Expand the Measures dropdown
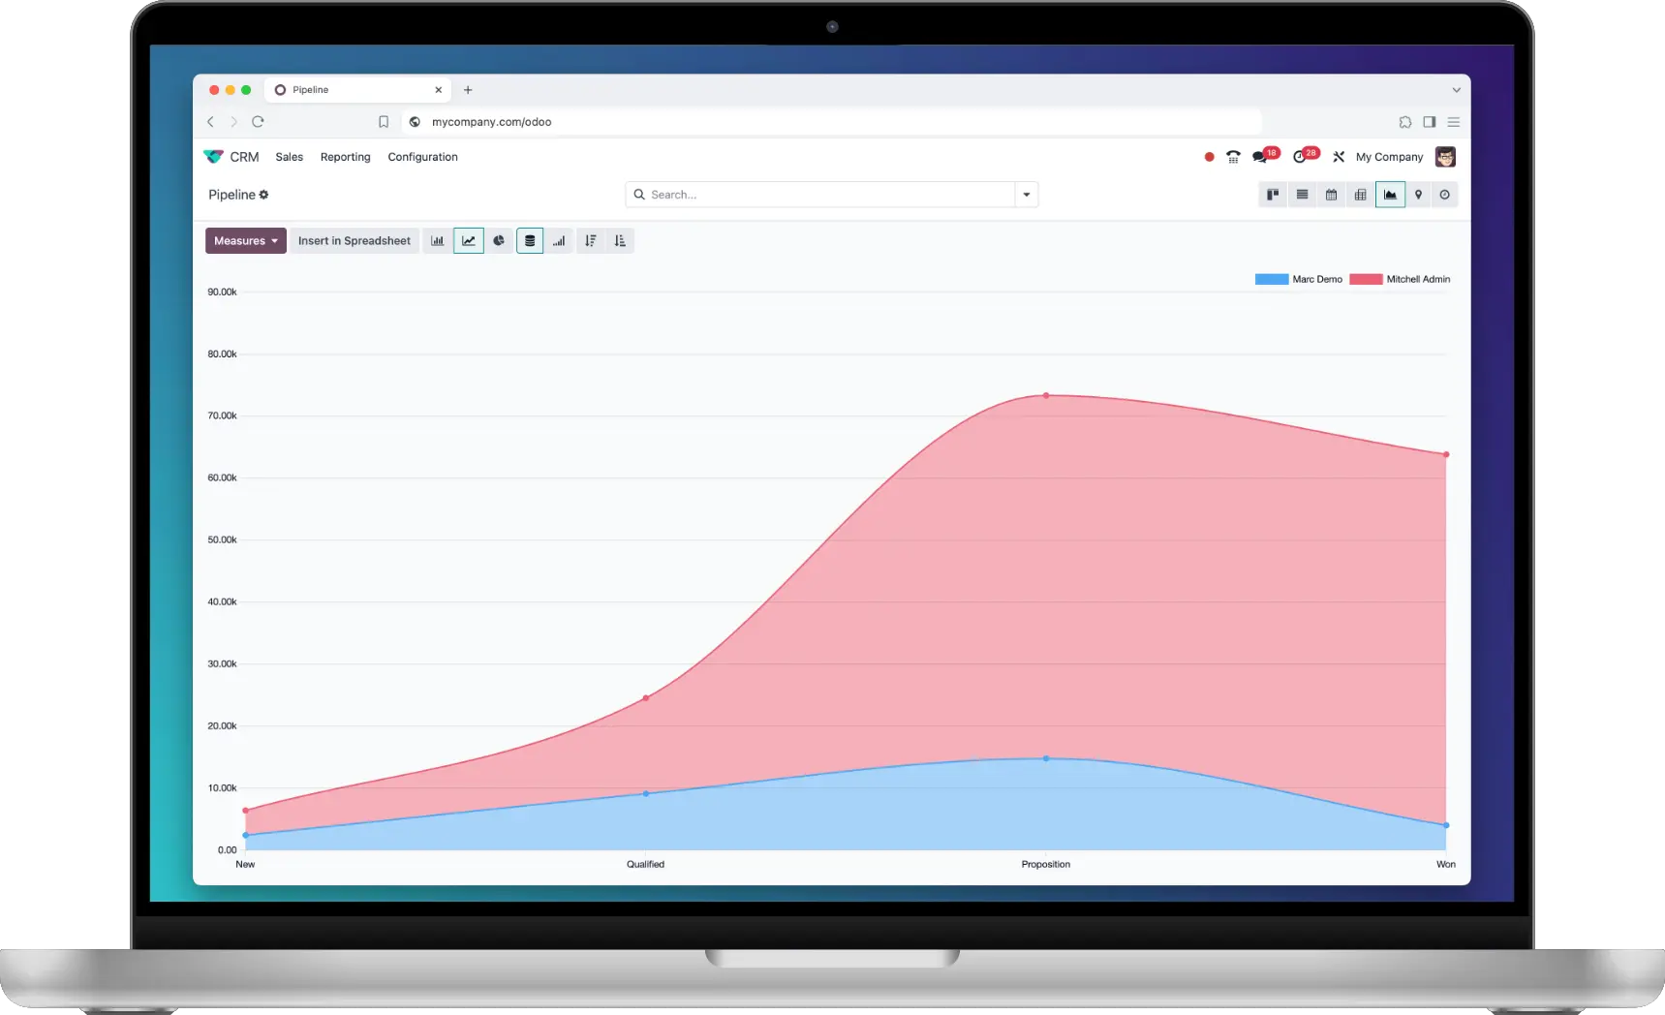The height and width of the screenshot is (1015, 1665). tap(246, 241)
